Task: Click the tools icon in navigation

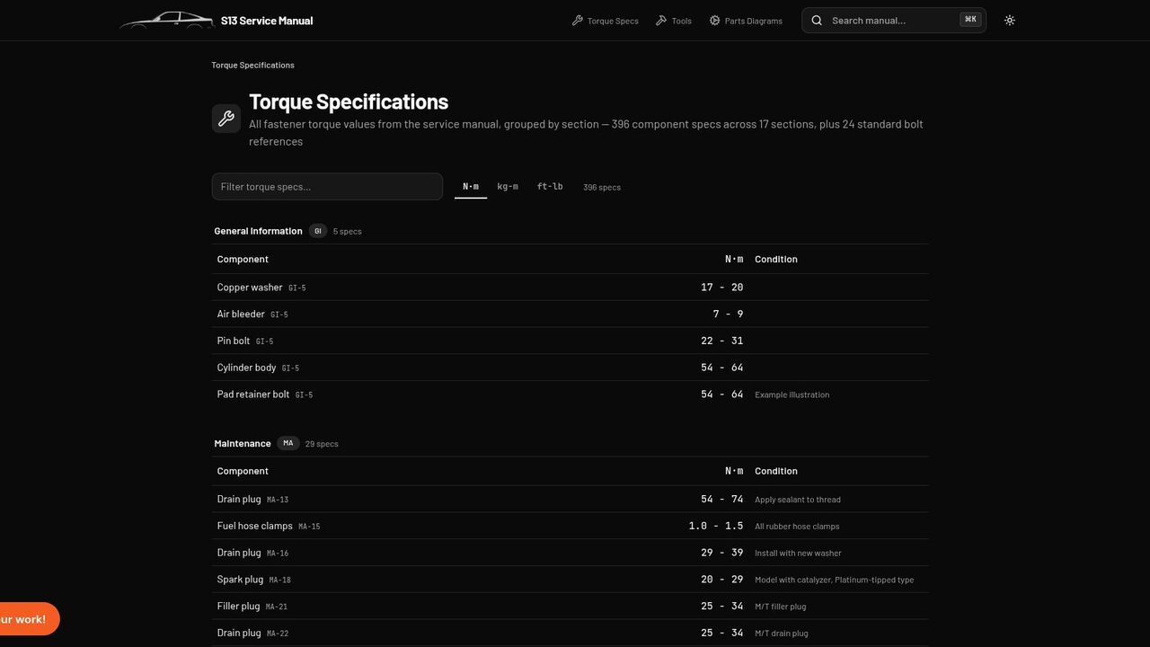Action: pos(661,20)
